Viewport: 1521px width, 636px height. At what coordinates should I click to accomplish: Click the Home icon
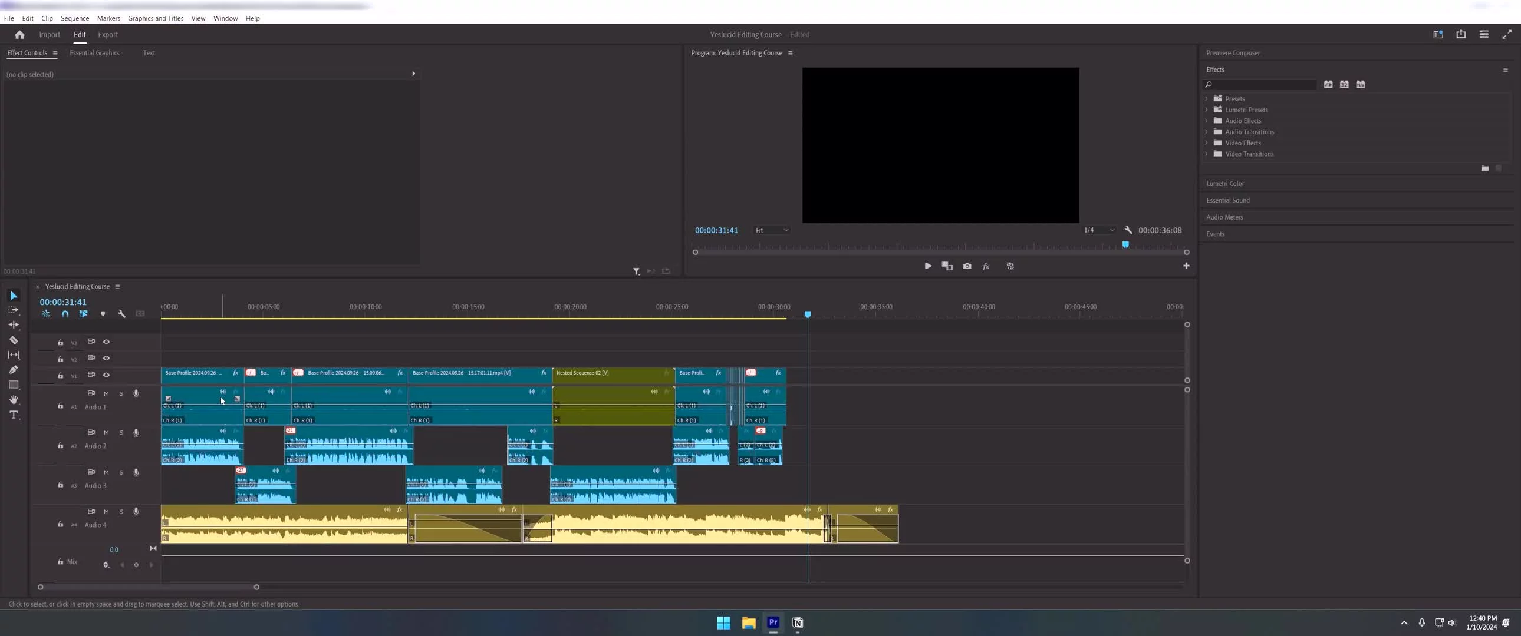(19, 34)
